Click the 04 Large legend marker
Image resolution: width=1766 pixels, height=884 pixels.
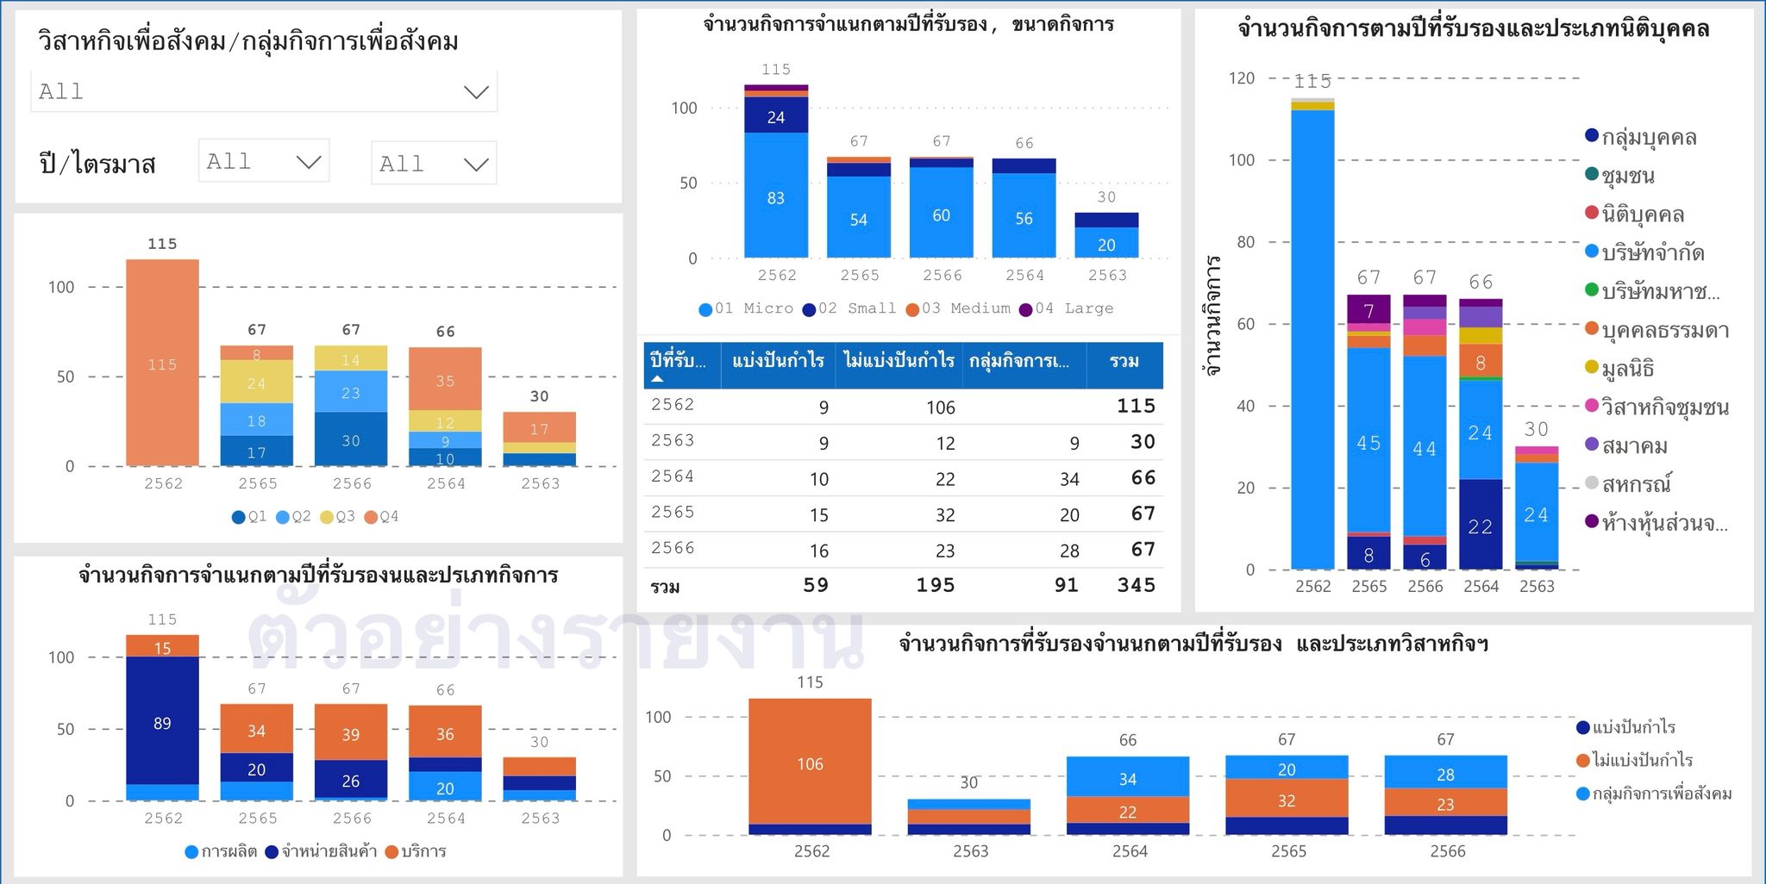[x=1025, y=309]
